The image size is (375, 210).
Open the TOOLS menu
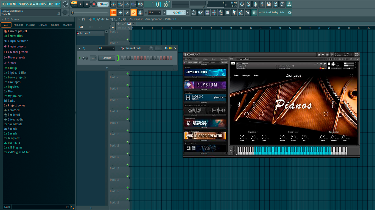[x=50, y=4]
